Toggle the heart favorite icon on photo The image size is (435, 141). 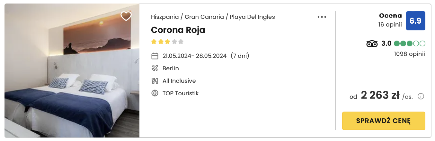click(126, 16)
